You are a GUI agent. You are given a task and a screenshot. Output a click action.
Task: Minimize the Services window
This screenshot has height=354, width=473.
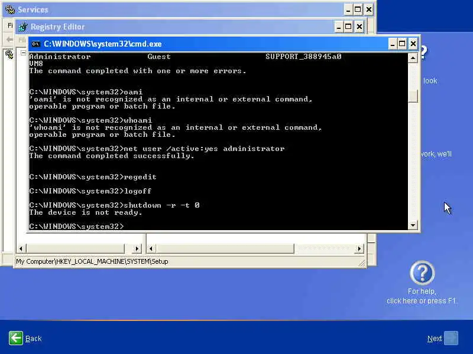(x=348, y=10)
